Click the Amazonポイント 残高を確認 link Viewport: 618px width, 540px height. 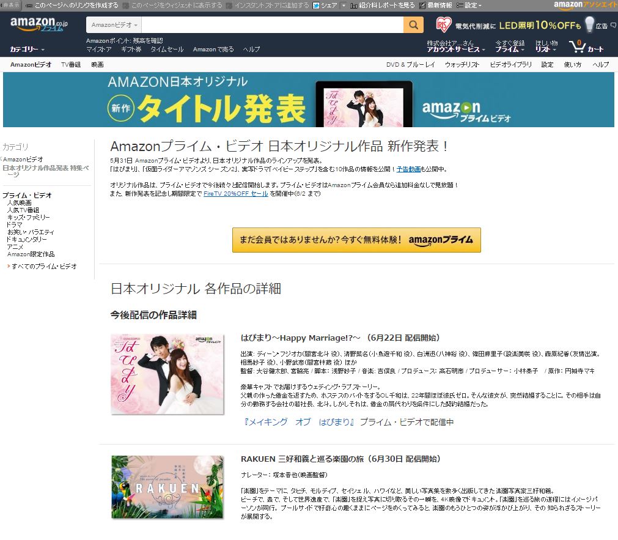coord(124,40)
